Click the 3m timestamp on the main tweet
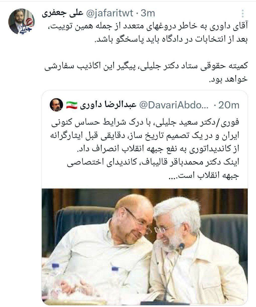Viewport: 256px width, 307px height. point(147,13)
